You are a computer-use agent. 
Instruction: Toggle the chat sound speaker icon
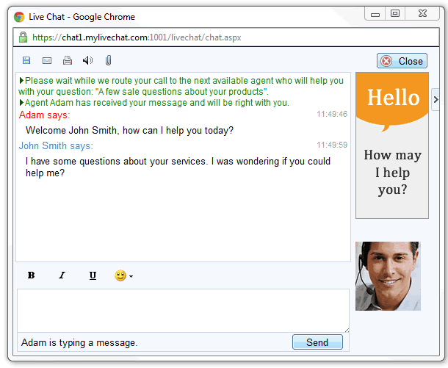[87, 60]
